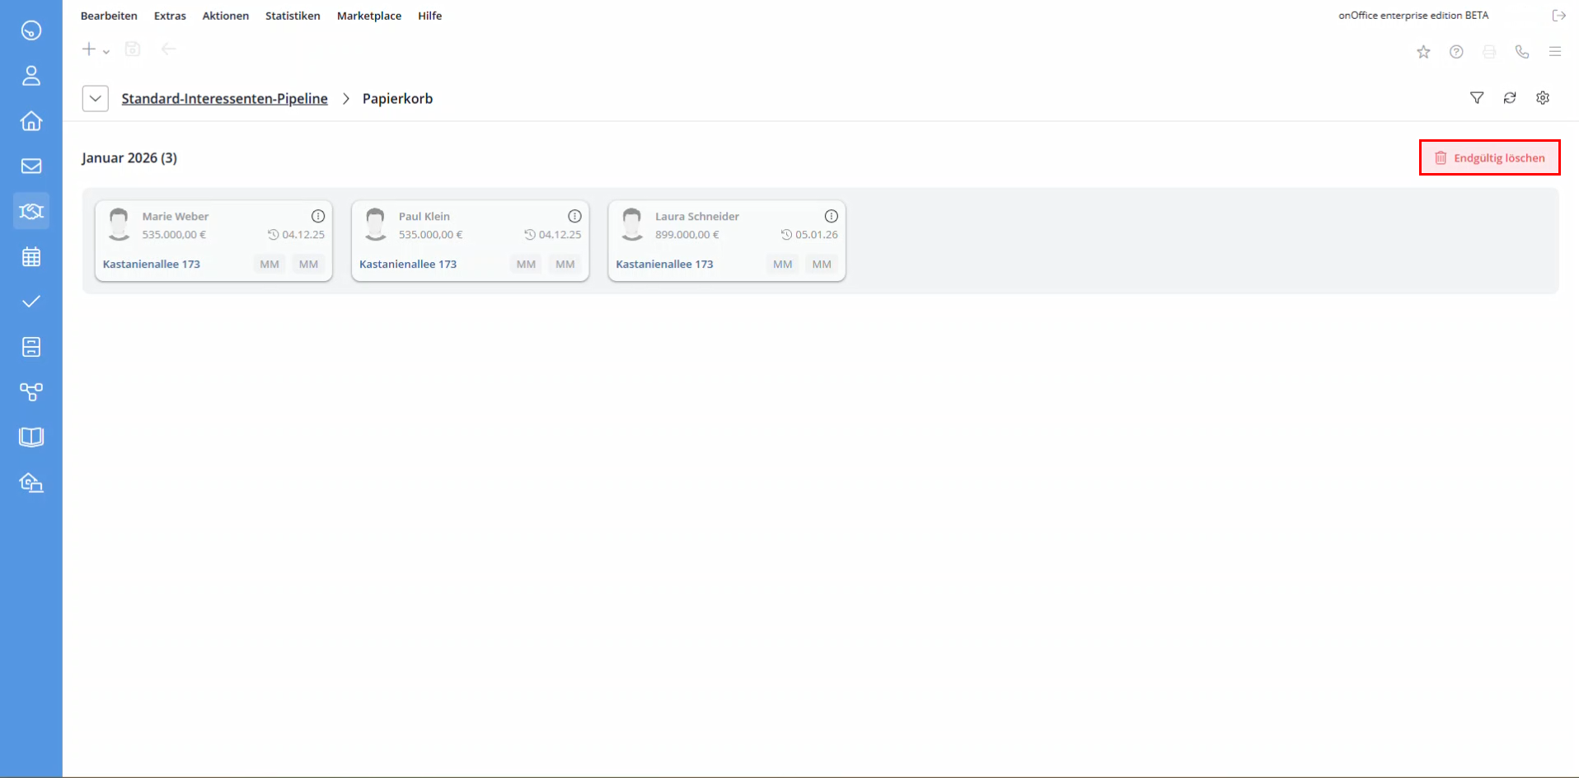Open the hamburger menu at top right
The height and width of the screenshot is (778, 1579).
1555,52
